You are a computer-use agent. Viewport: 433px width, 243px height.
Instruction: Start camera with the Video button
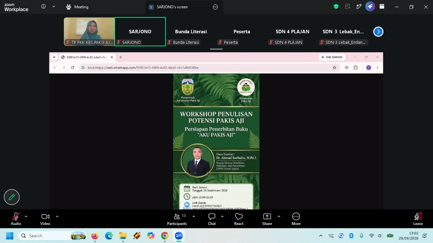45,219
